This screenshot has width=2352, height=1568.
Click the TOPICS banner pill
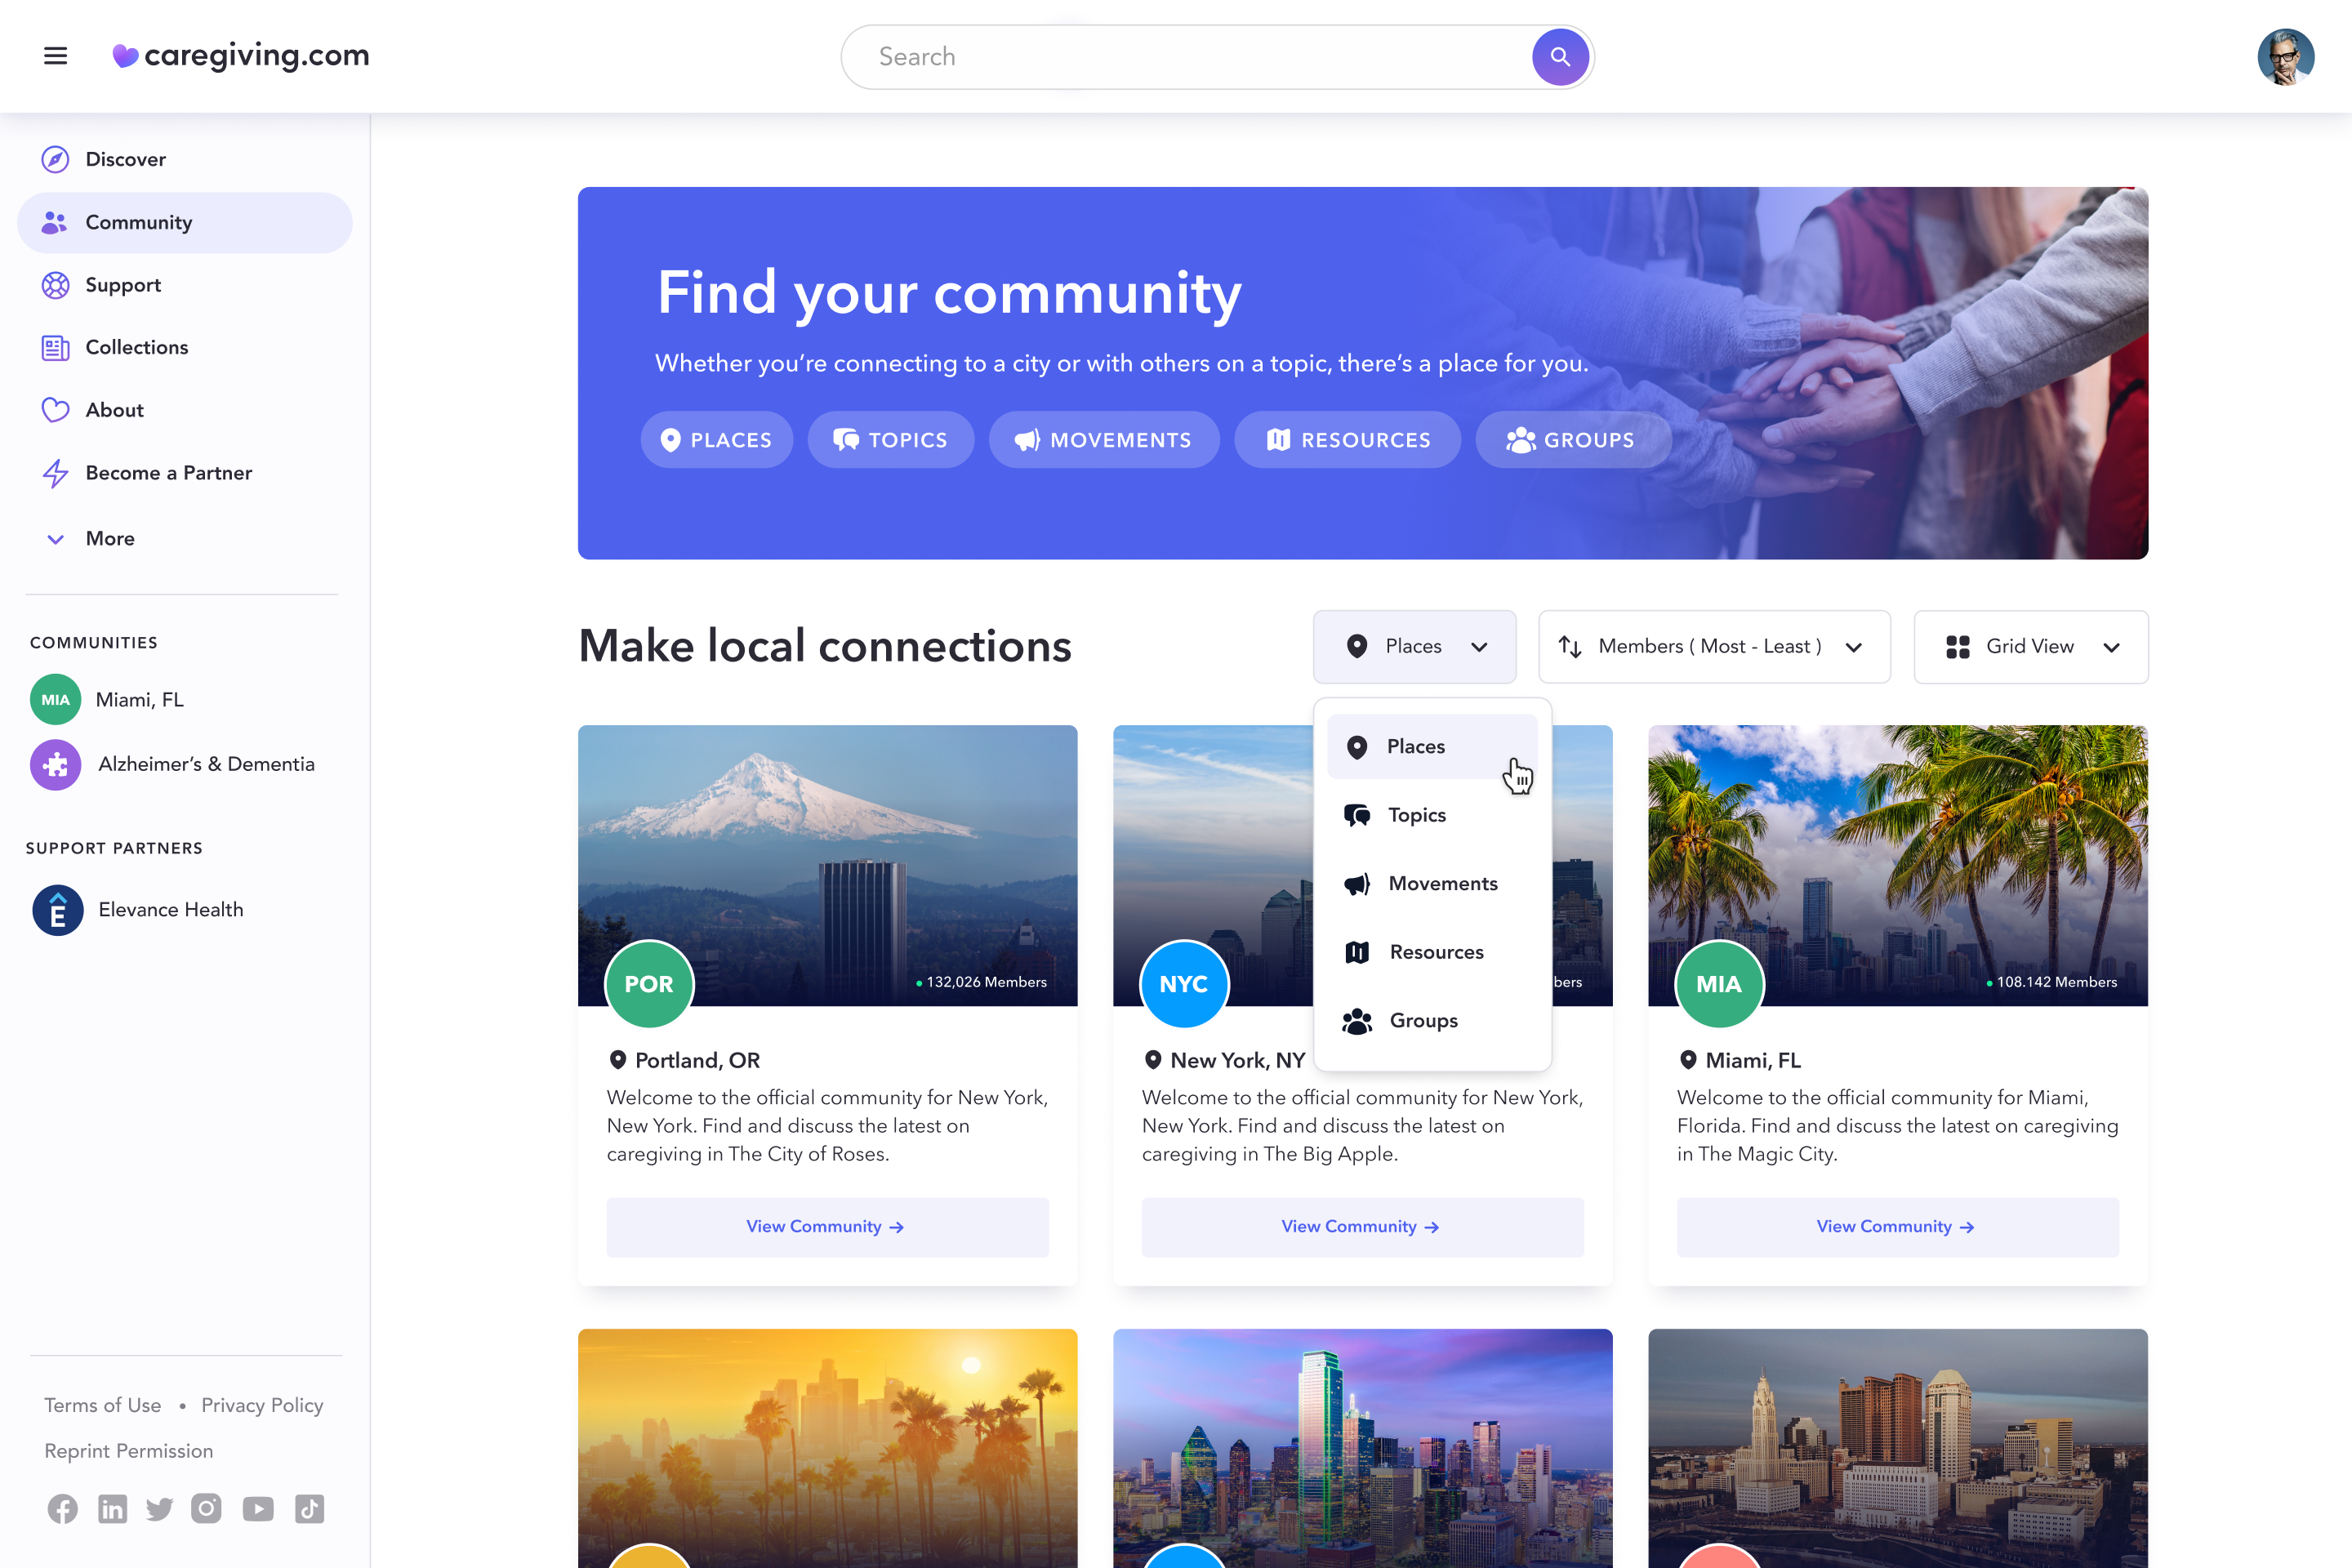point(891,440)
